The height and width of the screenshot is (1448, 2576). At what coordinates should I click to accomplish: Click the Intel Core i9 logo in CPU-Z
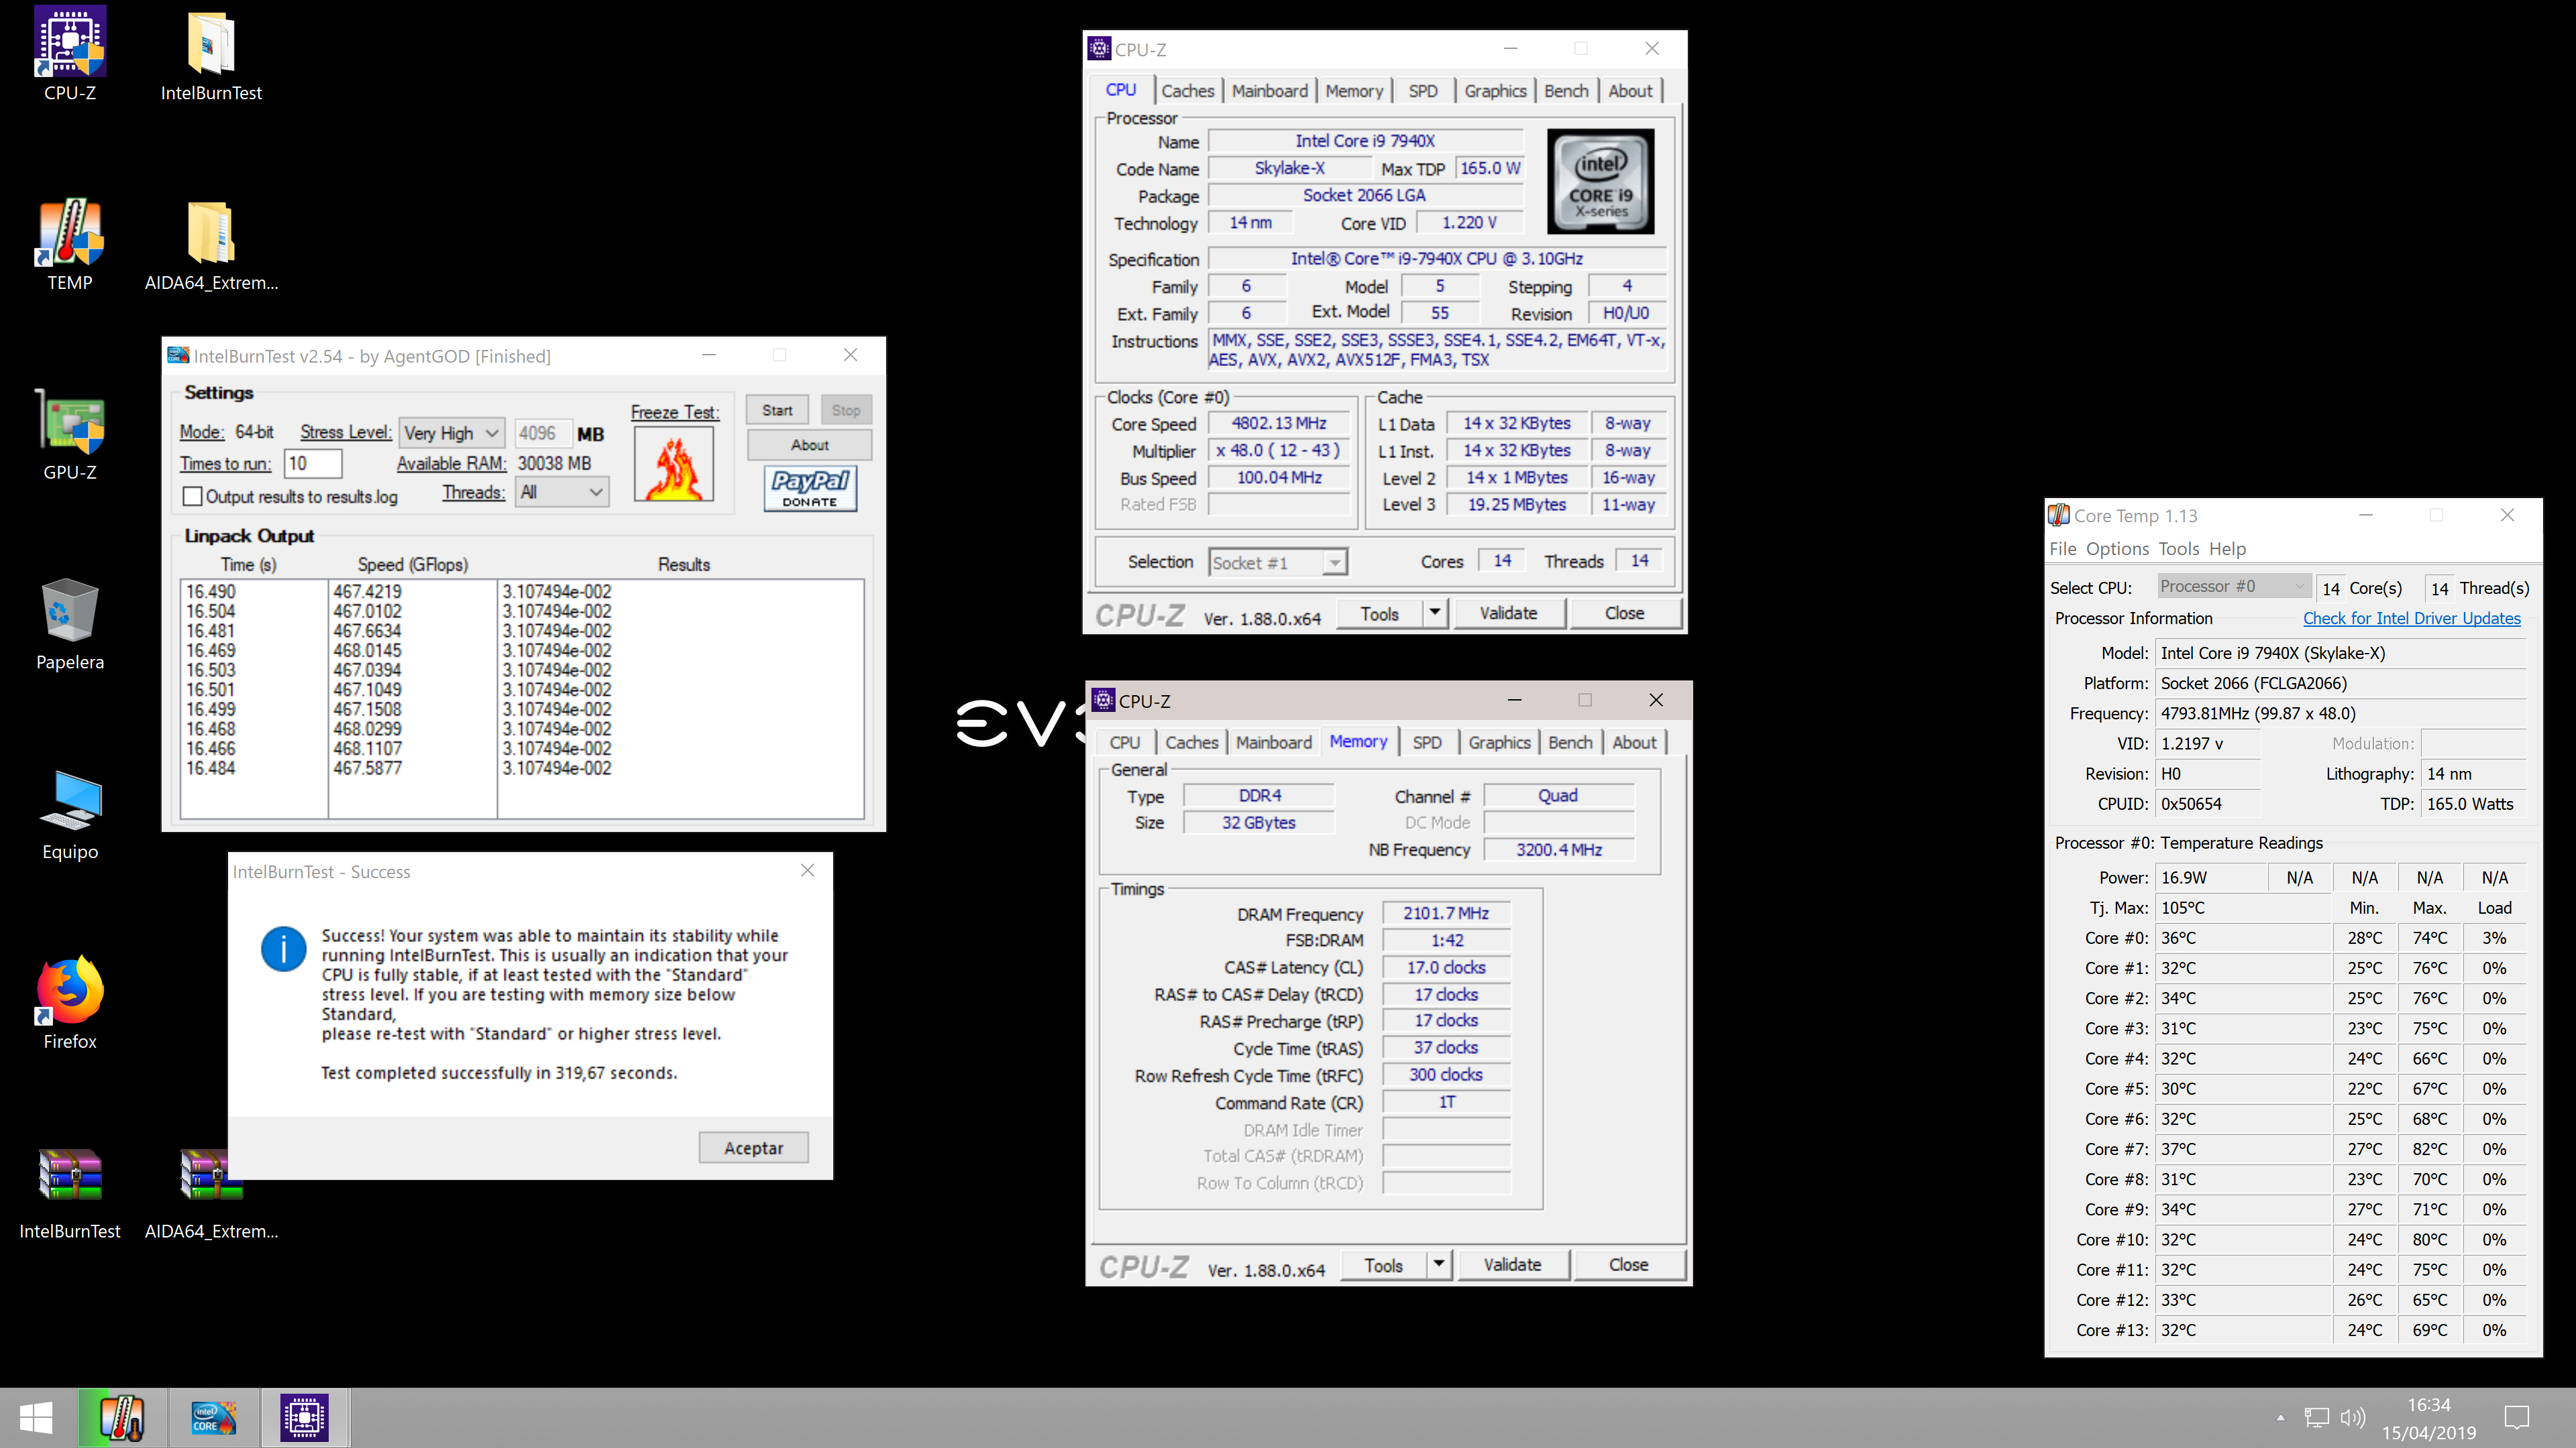(x=1600, y=182)
